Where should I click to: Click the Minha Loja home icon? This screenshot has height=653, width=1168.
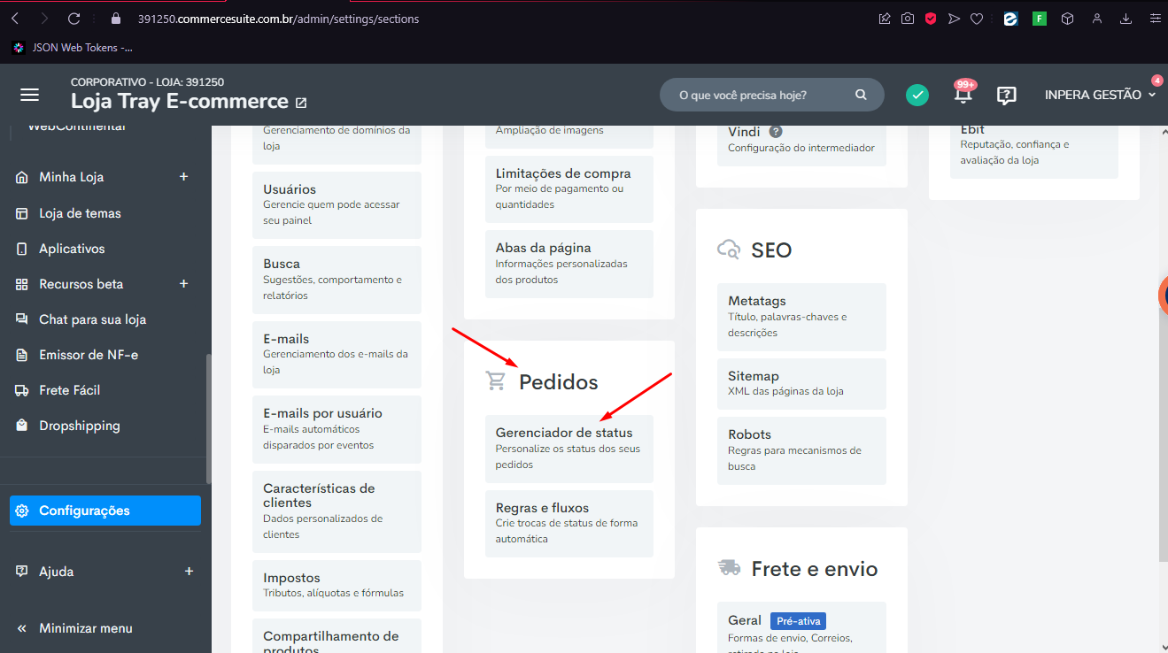(21, 177)
